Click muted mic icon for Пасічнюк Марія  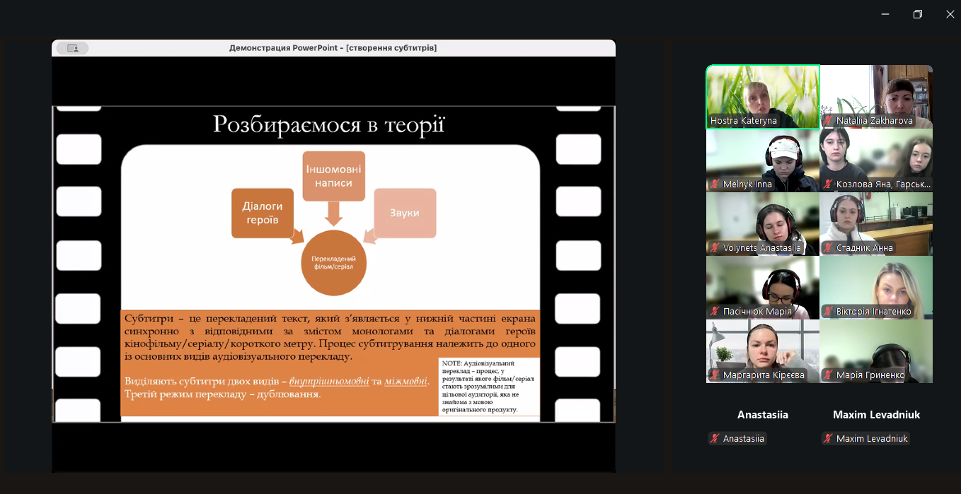click(715, 312)
